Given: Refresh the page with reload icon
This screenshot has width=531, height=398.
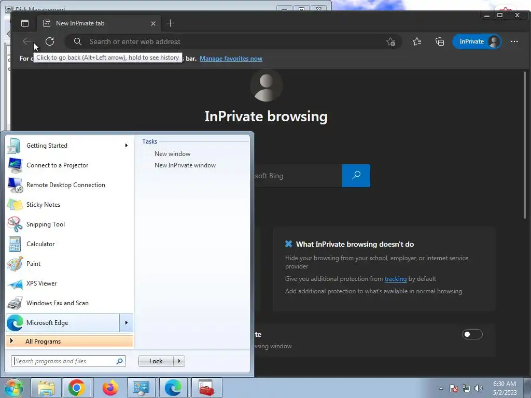Looking at the screenshot, I should 50,41.
